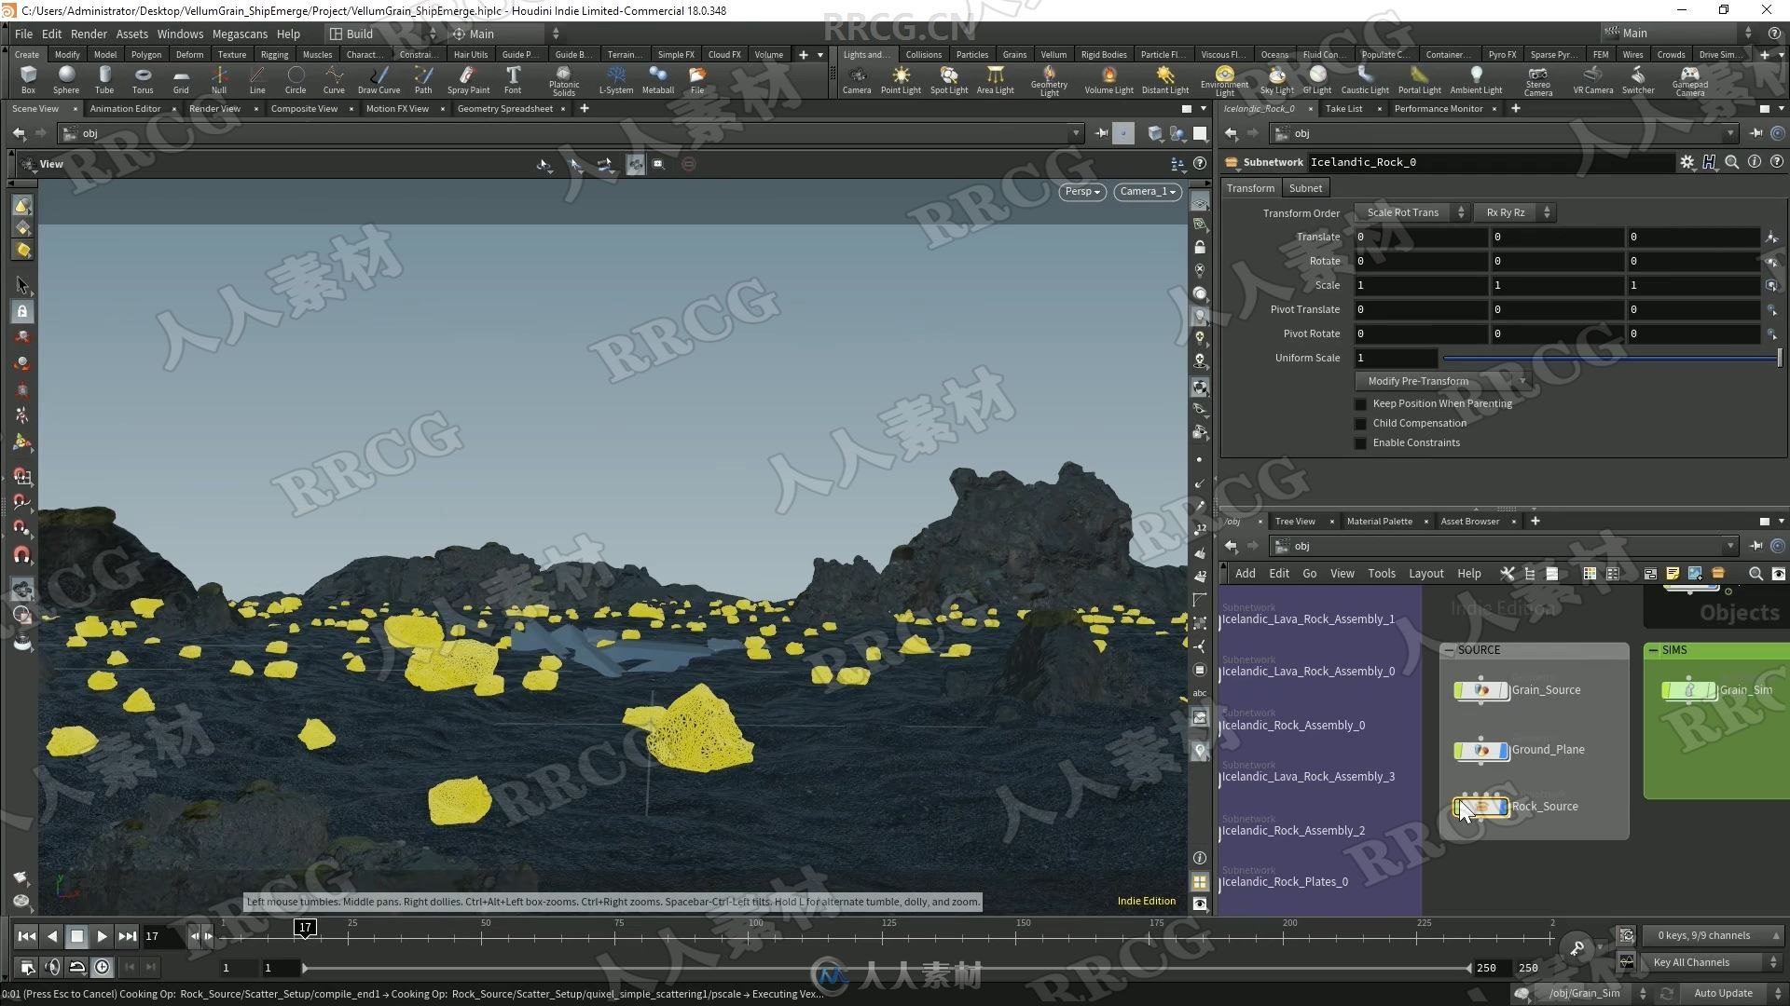Toggle the snapping magnet tool
Viewport: 1790px width, 1006px height.
(x=22, y=555)
